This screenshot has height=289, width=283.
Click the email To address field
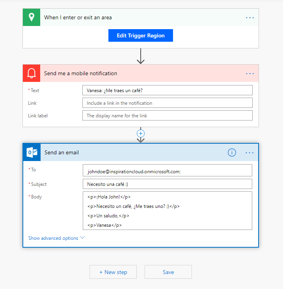click(167, 171)
